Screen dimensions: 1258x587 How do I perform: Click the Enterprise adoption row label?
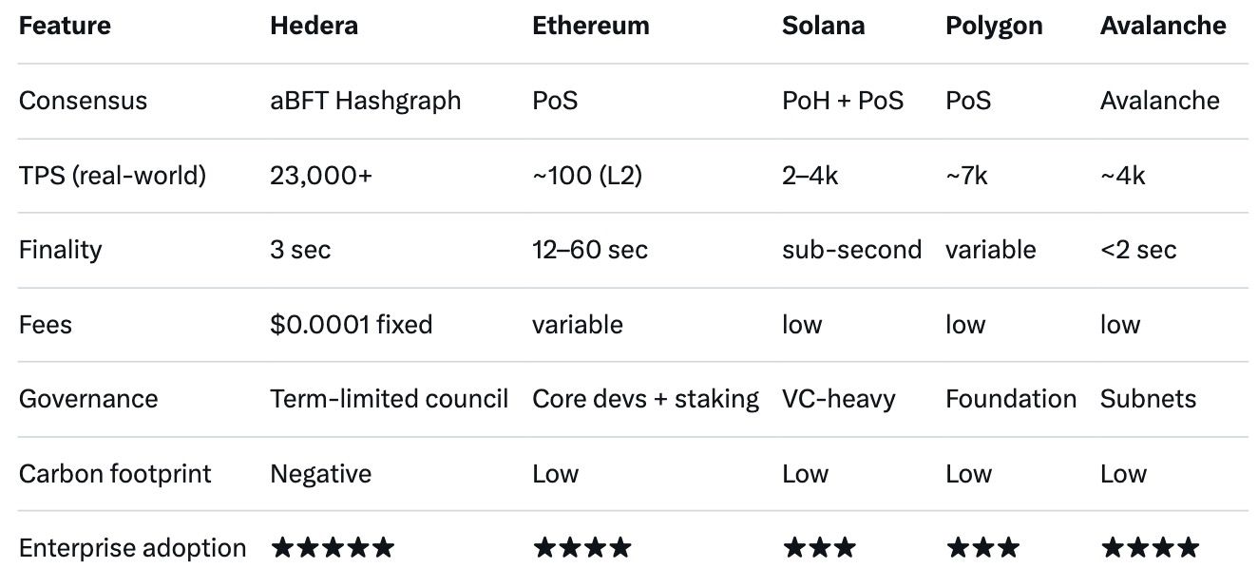point(132,548)
